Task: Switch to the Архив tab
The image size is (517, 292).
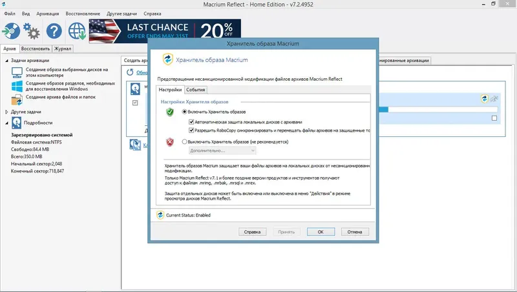Action: click(10, 48)
